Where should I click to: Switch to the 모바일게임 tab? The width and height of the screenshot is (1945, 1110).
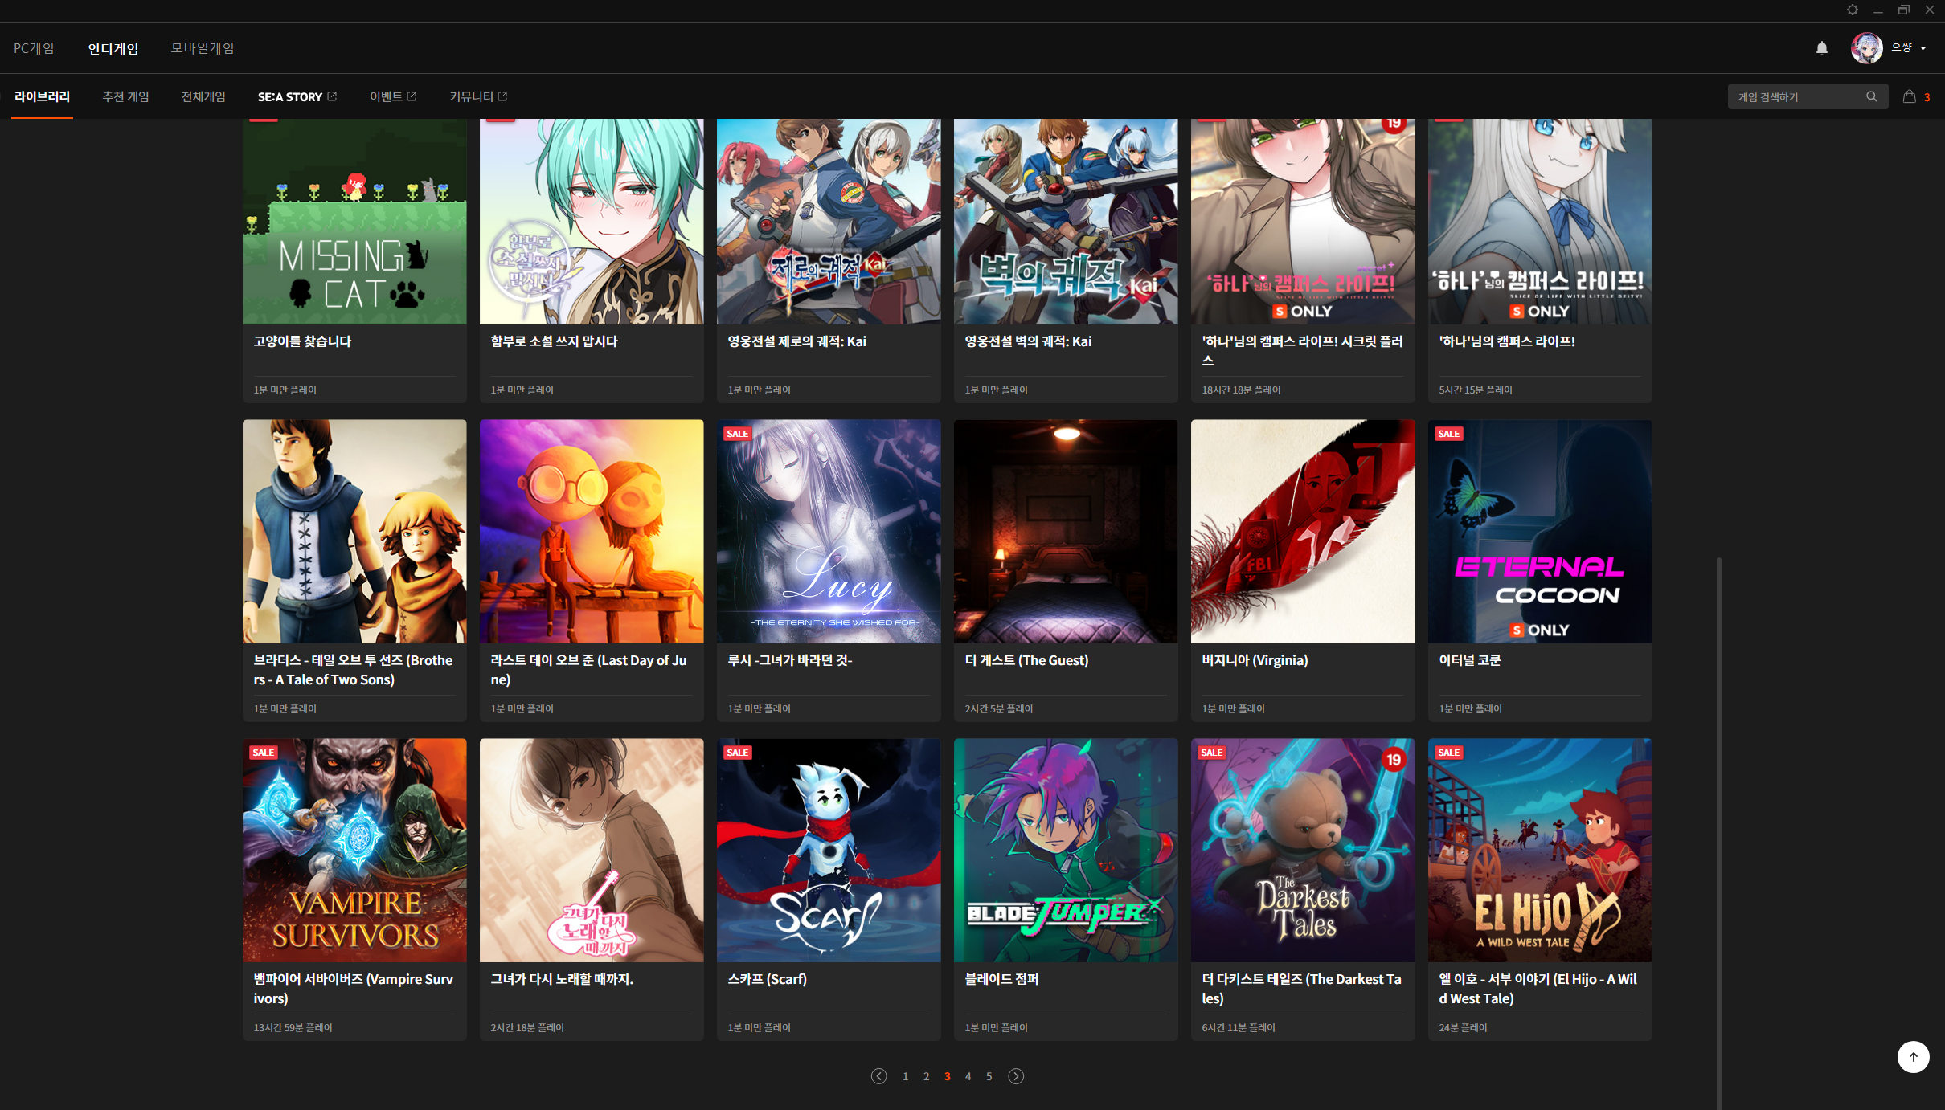[203, 48]
